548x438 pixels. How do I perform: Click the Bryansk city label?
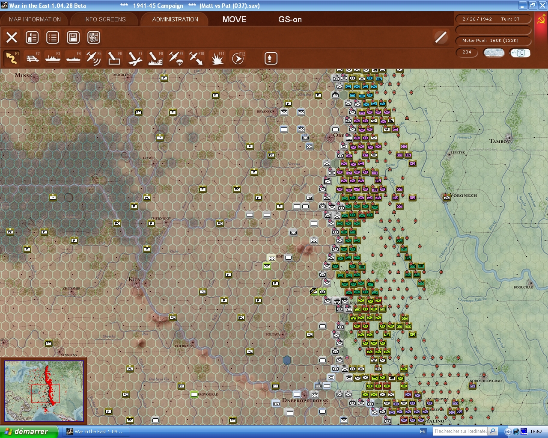click(265, 112)
